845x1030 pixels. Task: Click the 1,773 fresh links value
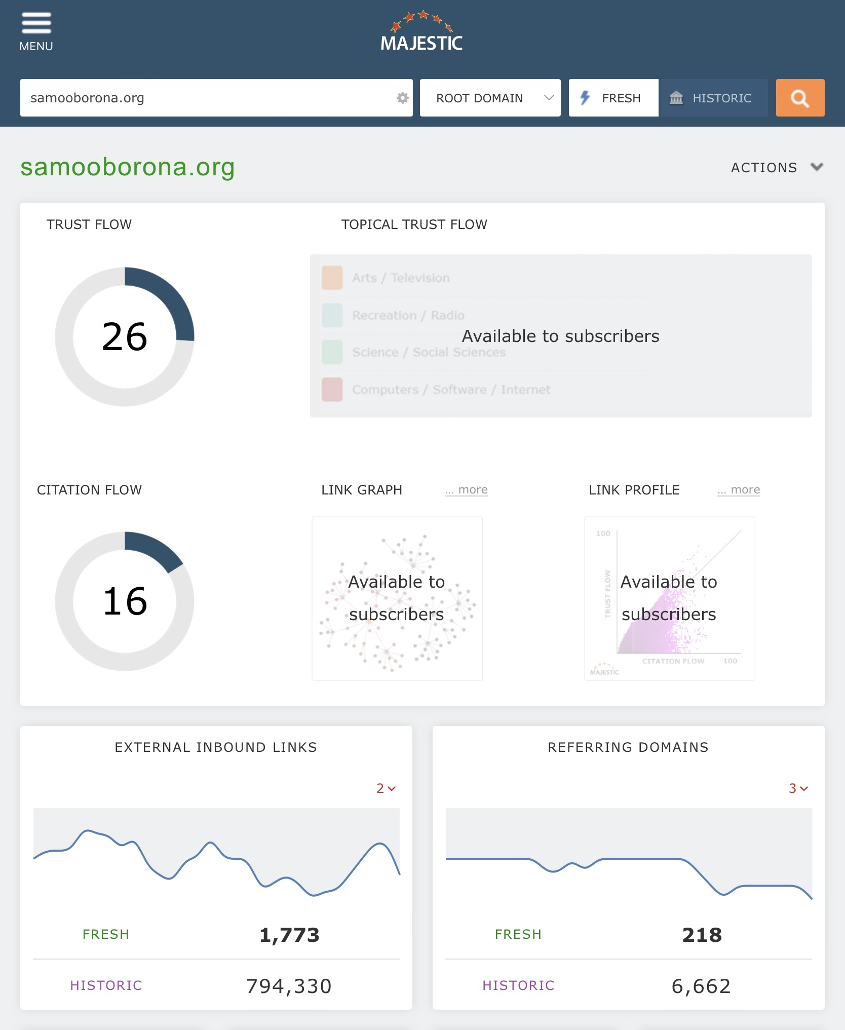[289, 935]
